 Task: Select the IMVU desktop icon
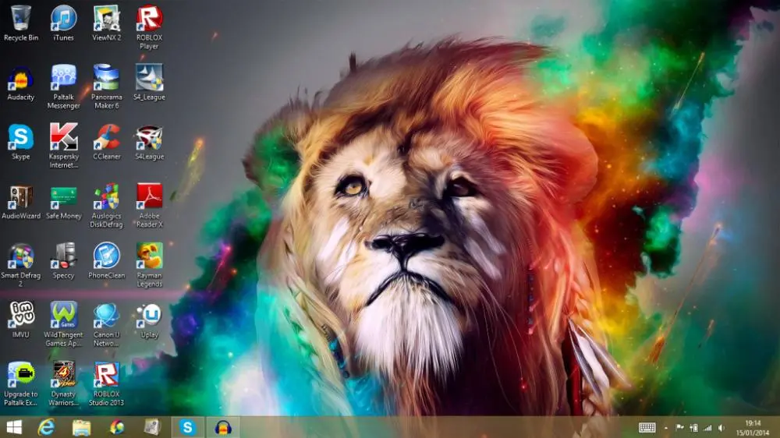pos(21,320)
